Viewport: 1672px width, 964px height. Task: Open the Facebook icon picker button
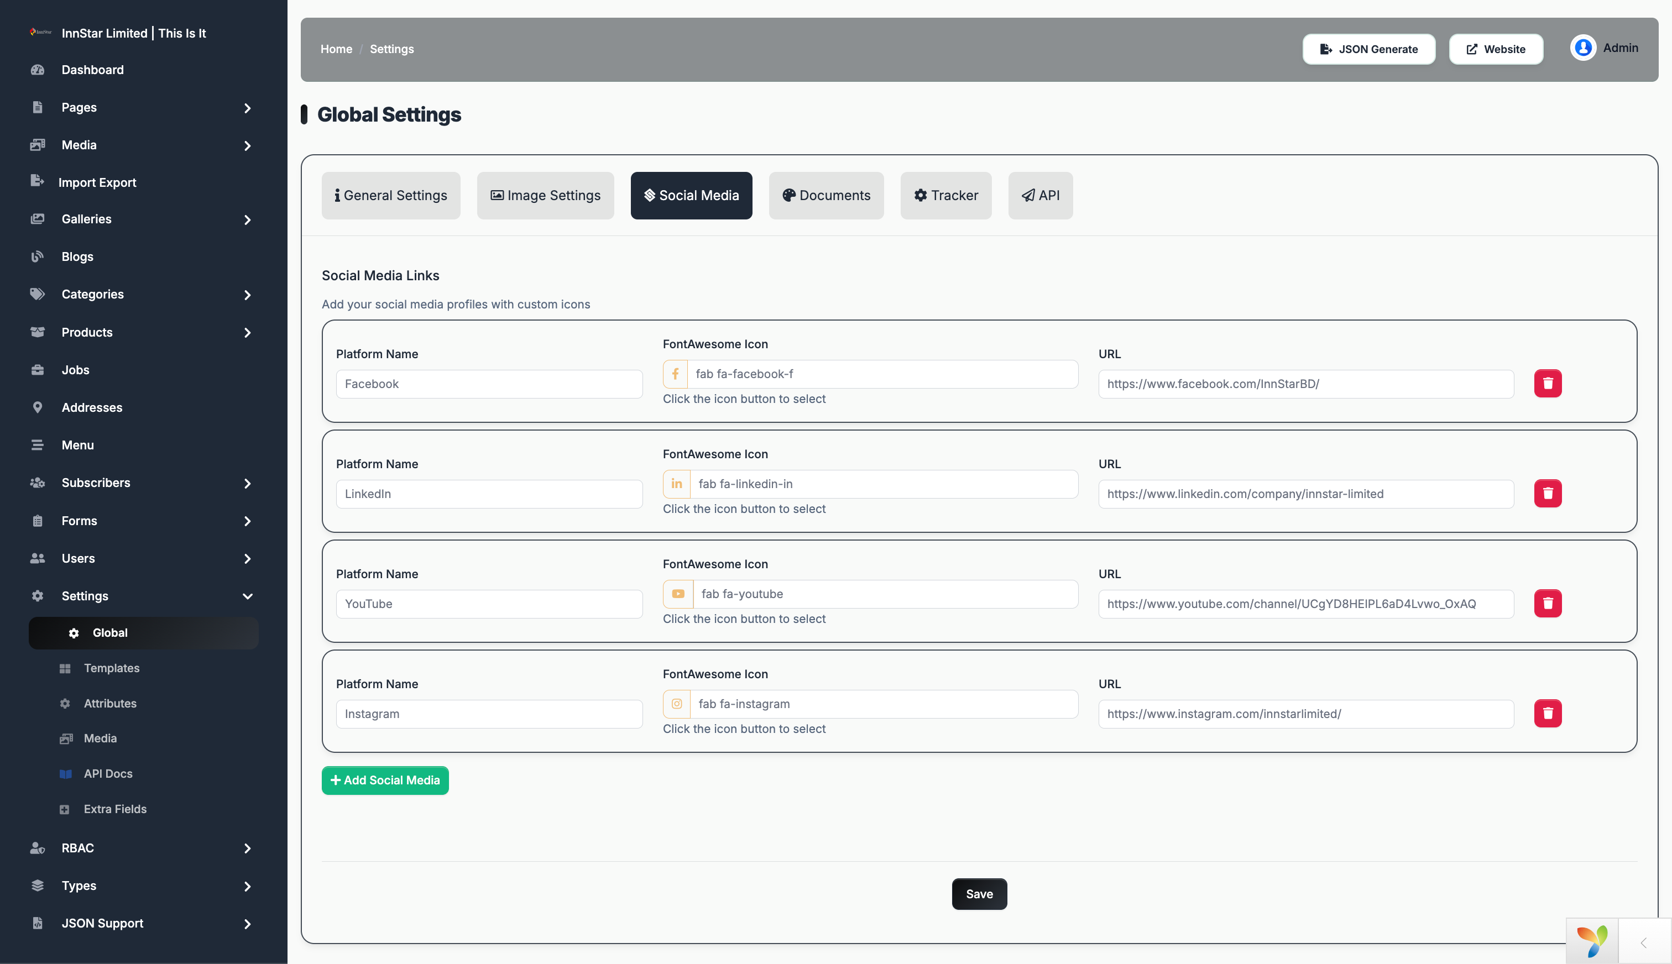tap(675, 374)
